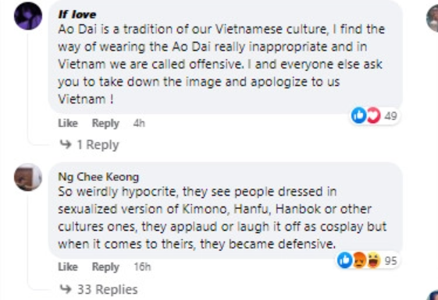
Task: Open the If love profile name link
Action: [x=77, y=15]
